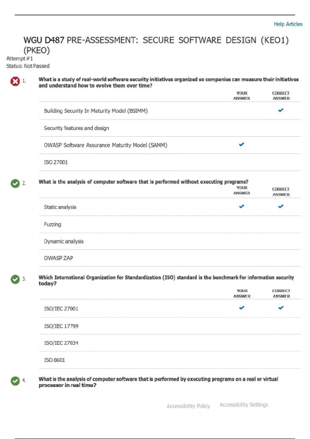Select the ISO/IEC 27034 answer option
The image size is (310, 439).
click(61, 343)
